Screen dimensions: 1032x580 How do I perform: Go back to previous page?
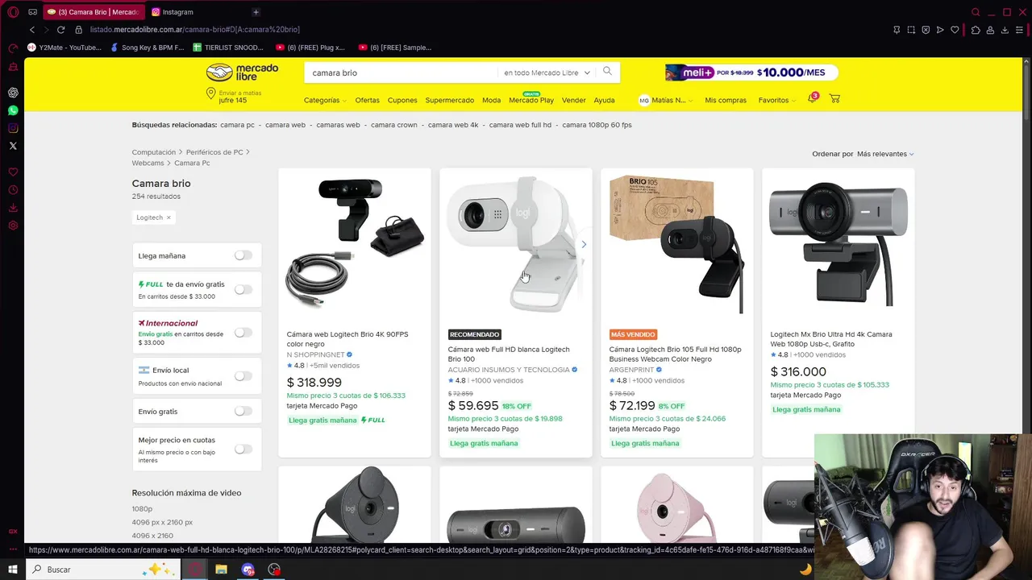click(32, 30)
